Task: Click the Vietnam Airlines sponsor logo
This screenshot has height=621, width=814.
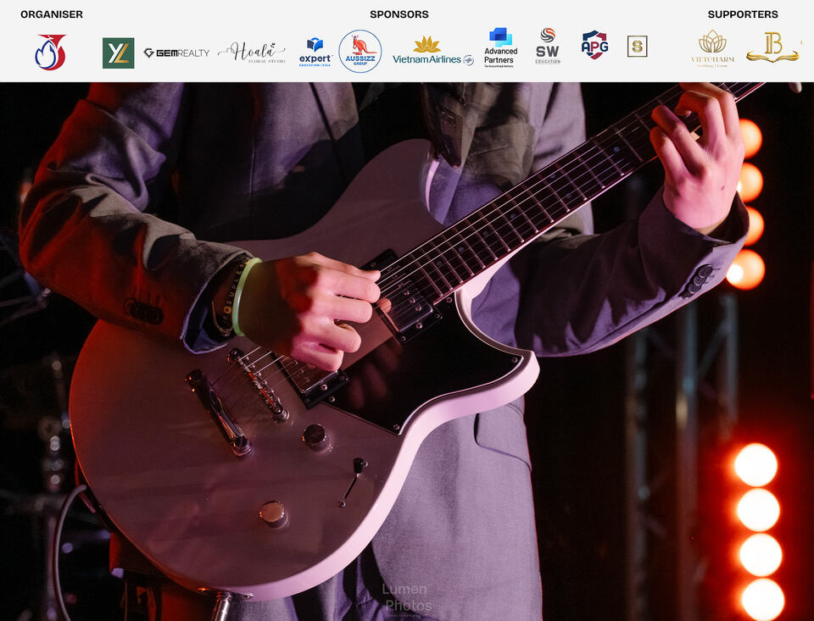Action: point(427,51)
